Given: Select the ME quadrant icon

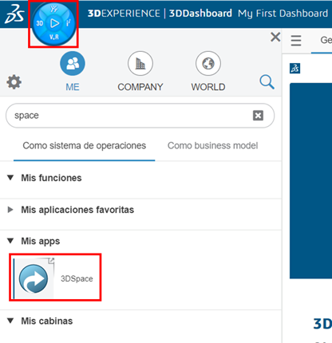Looking at the screenshot, I should (73, 64).
